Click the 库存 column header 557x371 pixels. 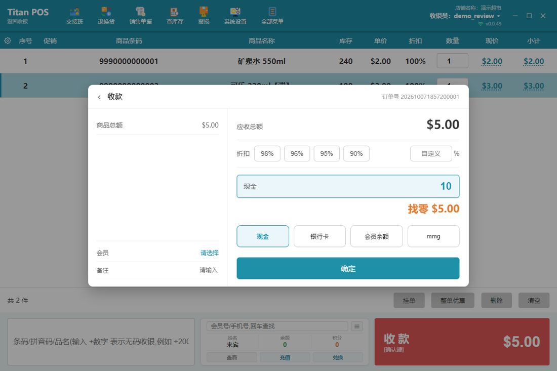[345, 41]
